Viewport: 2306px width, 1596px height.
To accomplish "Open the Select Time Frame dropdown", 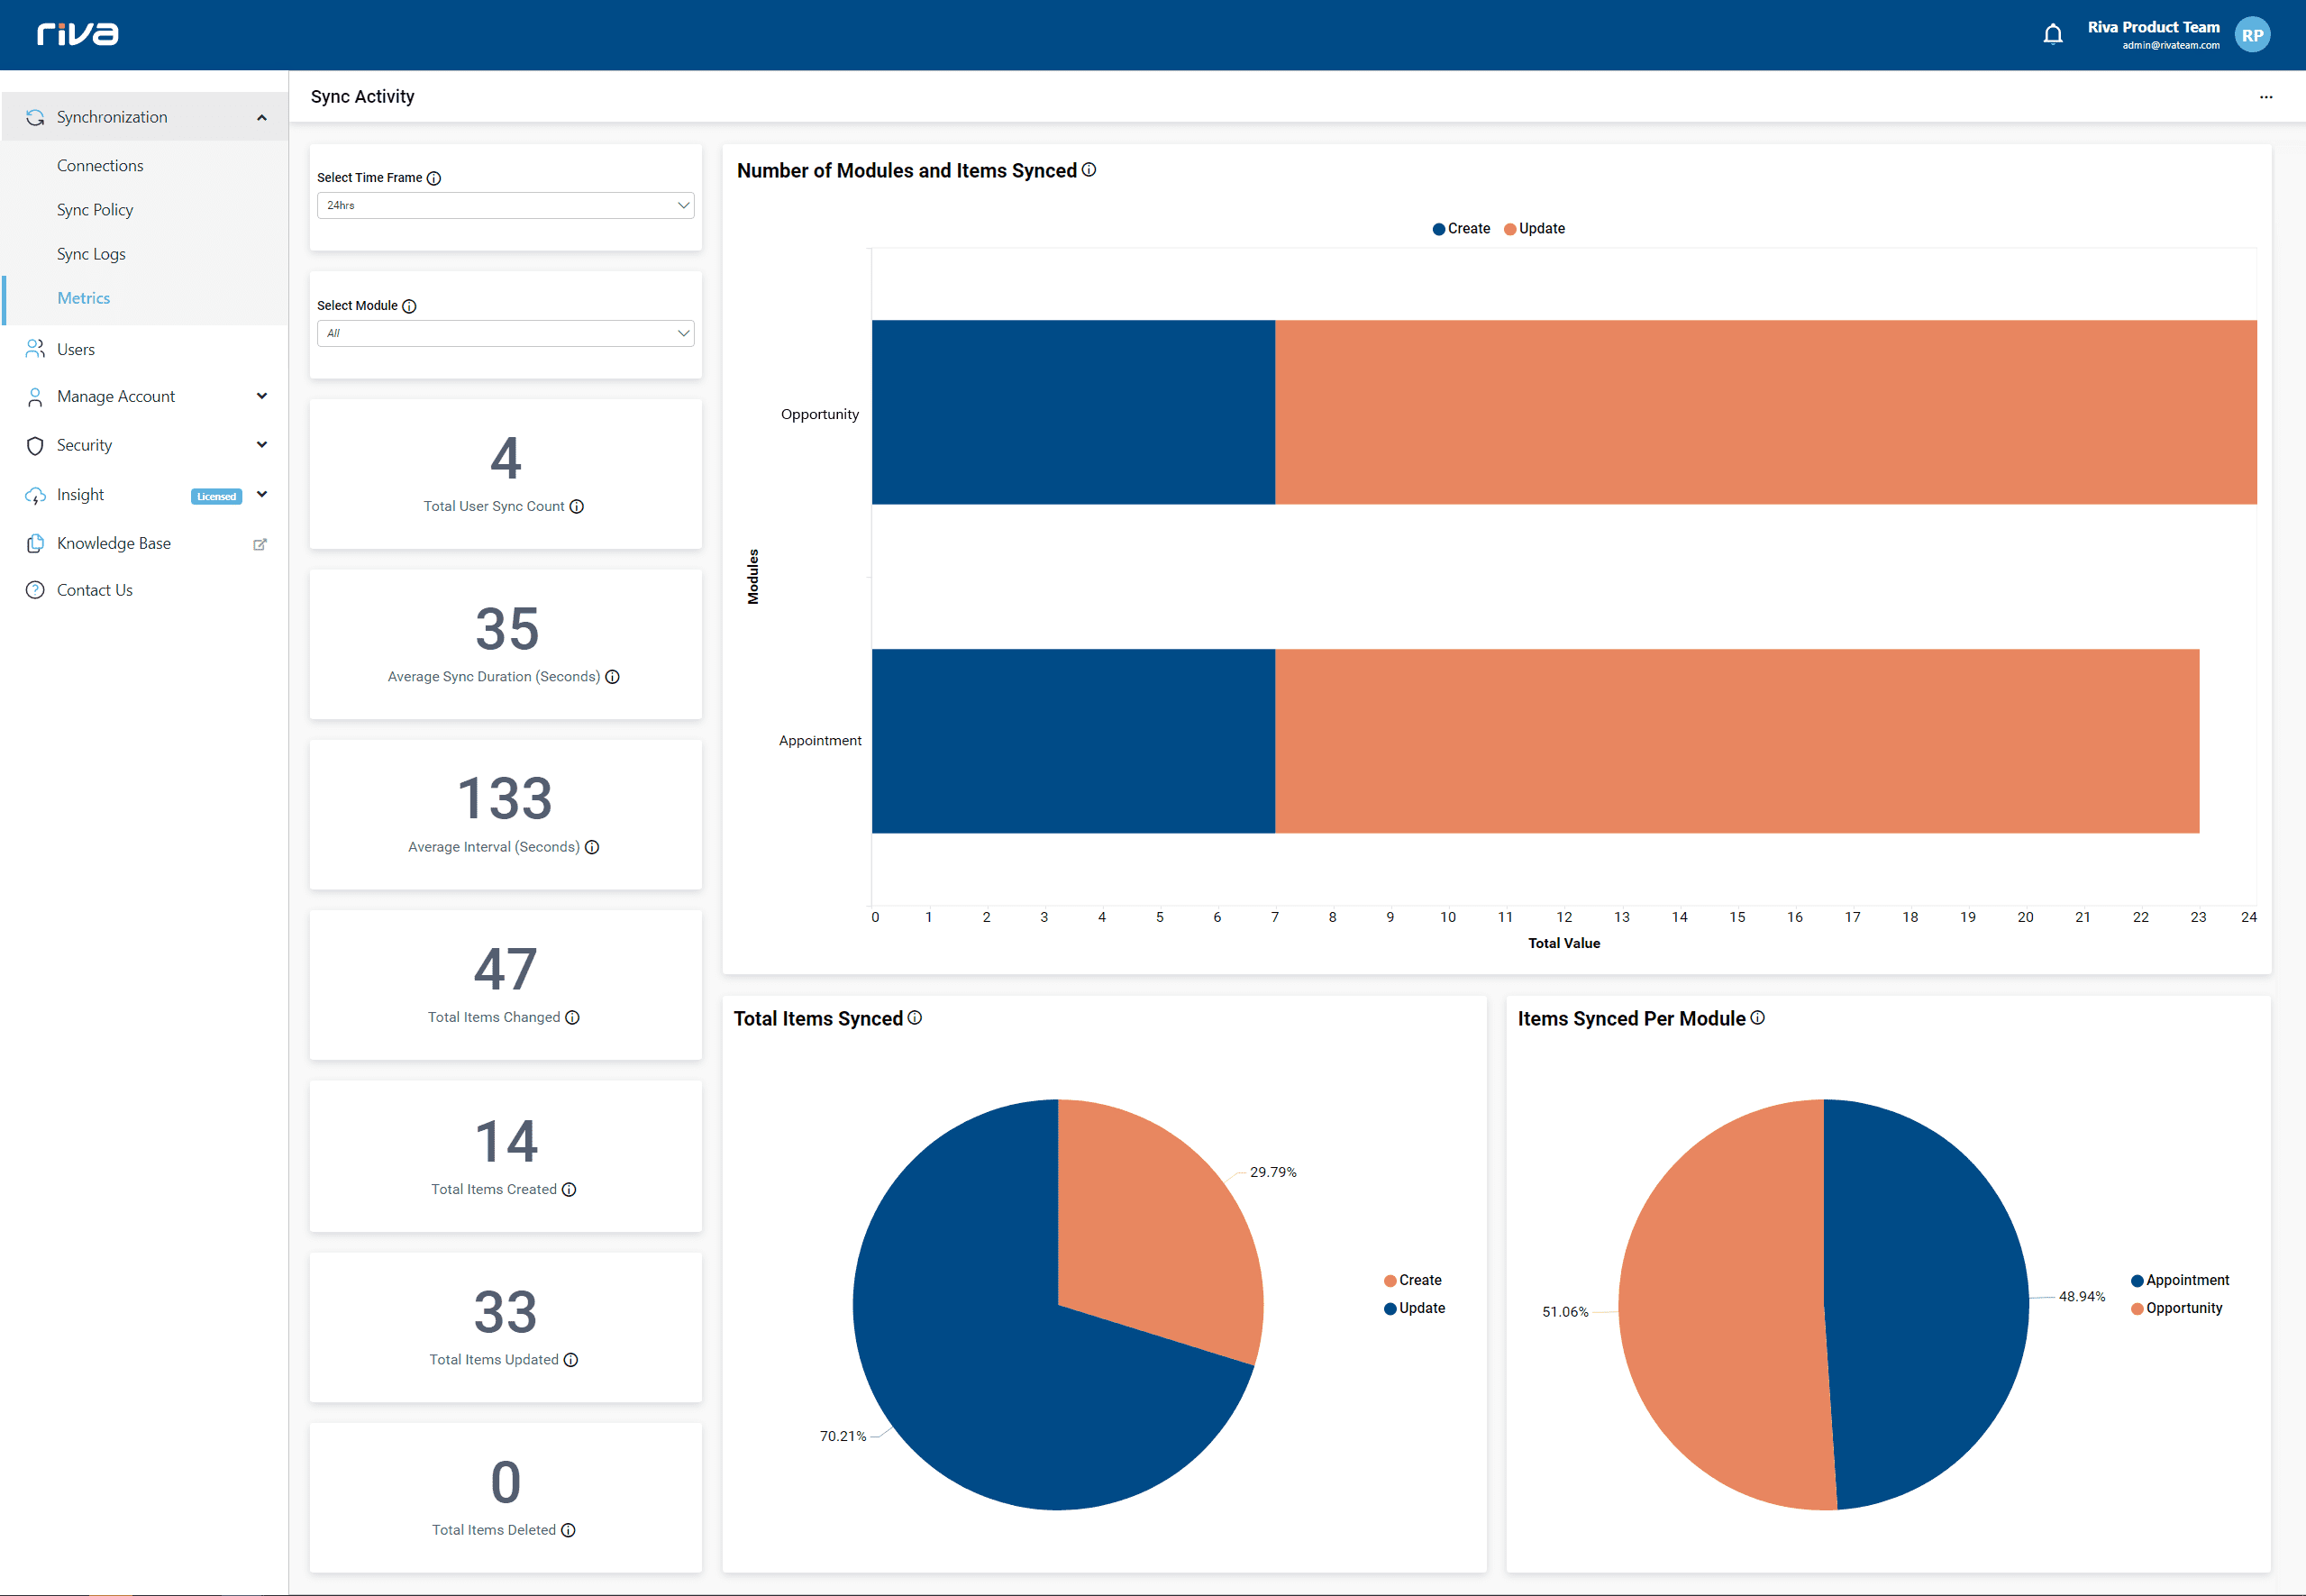I will [x=505, y=205].
